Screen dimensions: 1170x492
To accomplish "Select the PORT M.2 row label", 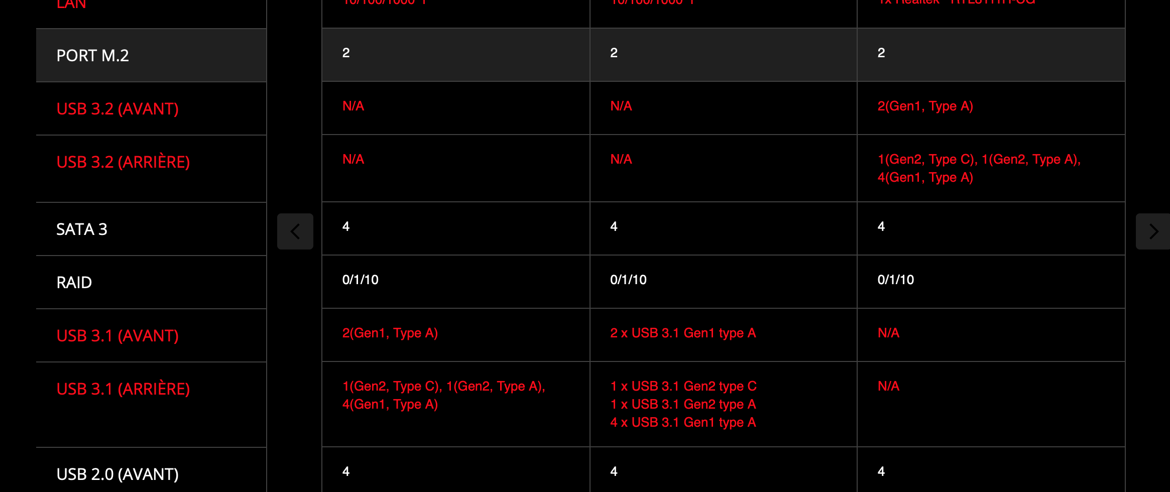I will coord(93,55).
